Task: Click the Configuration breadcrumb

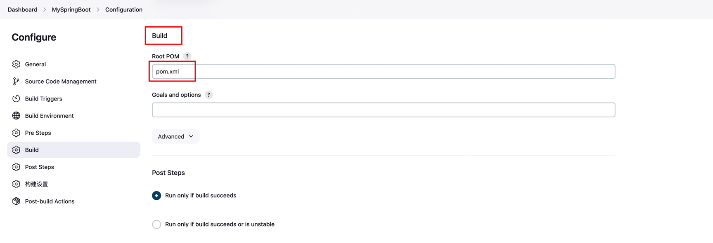Action: coord(124,9)
